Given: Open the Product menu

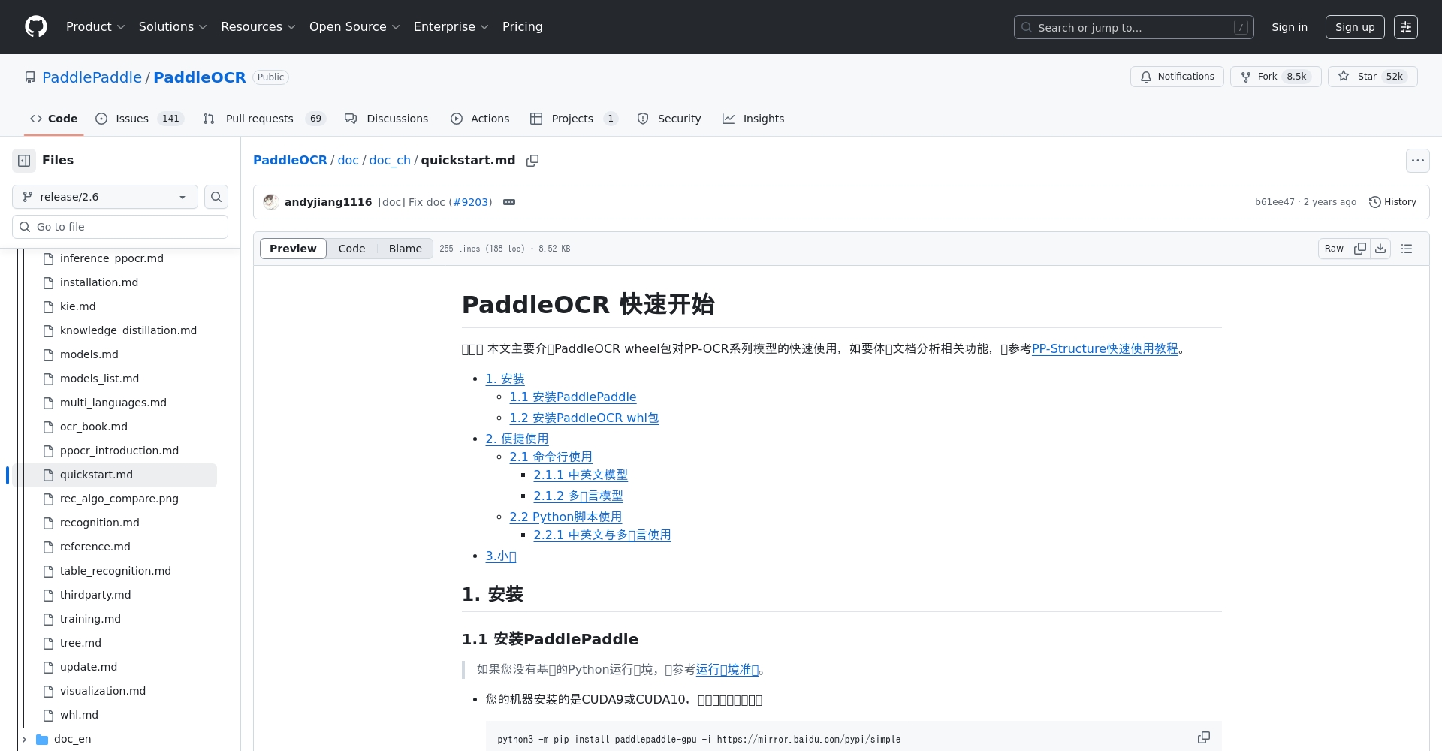Looking at the screenshot, I should point(95,27).
